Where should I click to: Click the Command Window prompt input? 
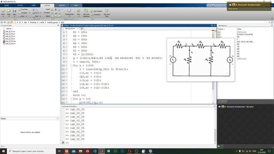click(x=140, y=143)
